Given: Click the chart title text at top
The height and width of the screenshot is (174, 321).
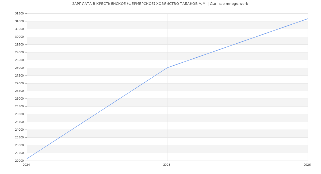Looking at the screenshot, I should [x=160, y=4].
